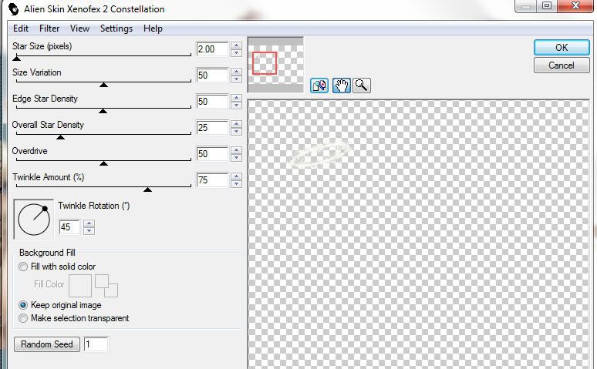Image resolution: width=597 pixels, height=369 pixels.
Task: Open the Edit menu
Action: pyautogui.click(x=21, y=29)
